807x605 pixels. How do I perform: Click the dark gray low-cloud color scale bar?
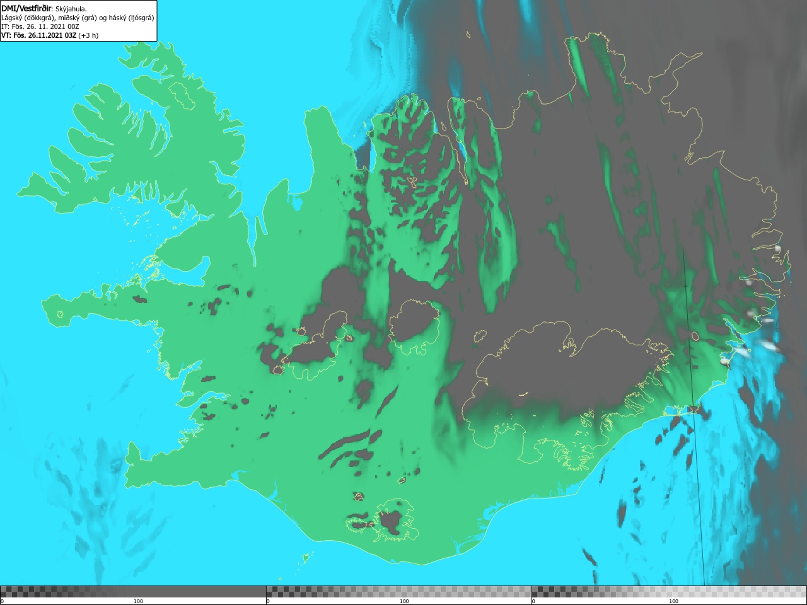(x=133, y=592)
